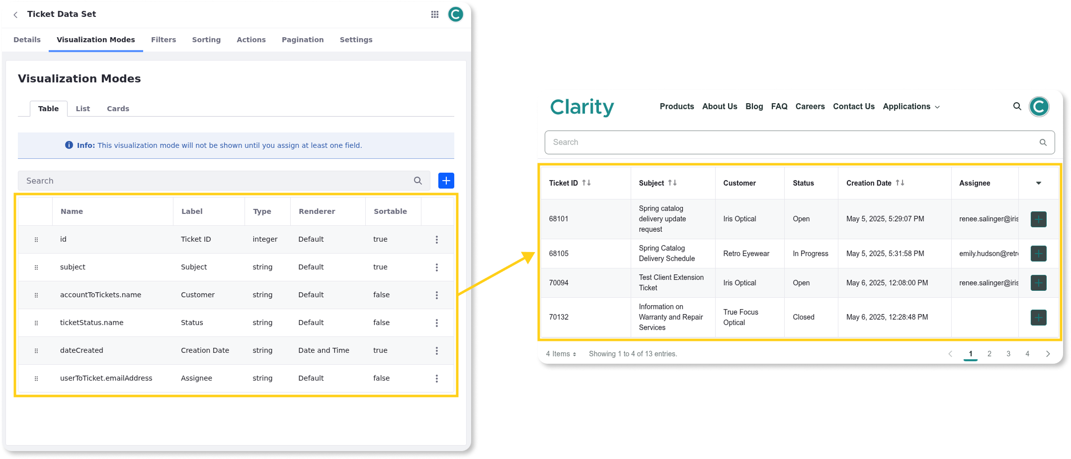Click the search icon in the Clarity site header
The height and width of the screenshot is (459, 1071).
point(1017,106)
